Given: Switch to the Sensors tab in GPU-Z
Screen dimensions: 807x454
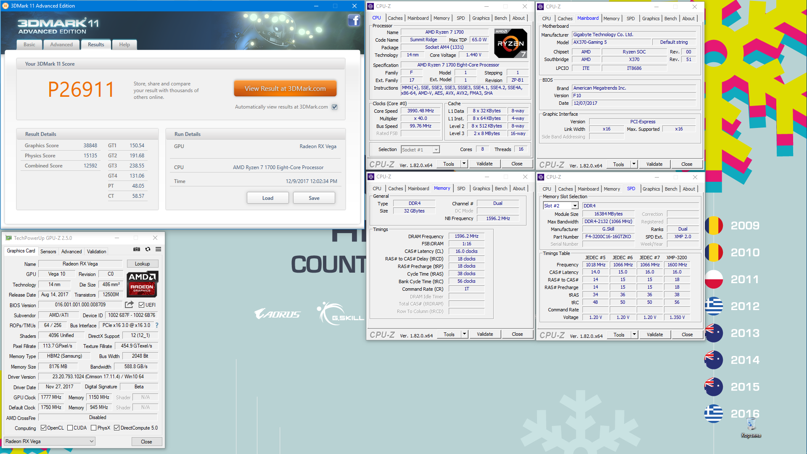Looking at the screenshot, I should (48, 252).
